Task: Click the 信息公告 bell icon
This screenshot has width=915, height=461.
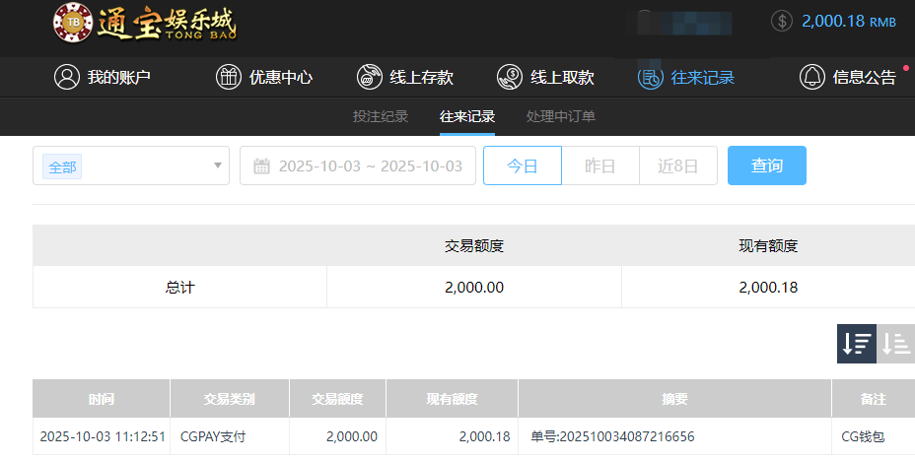Action: point(811,77)
